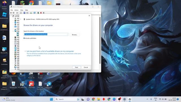Expand the Firmware category in device tree

coord(13,37)
